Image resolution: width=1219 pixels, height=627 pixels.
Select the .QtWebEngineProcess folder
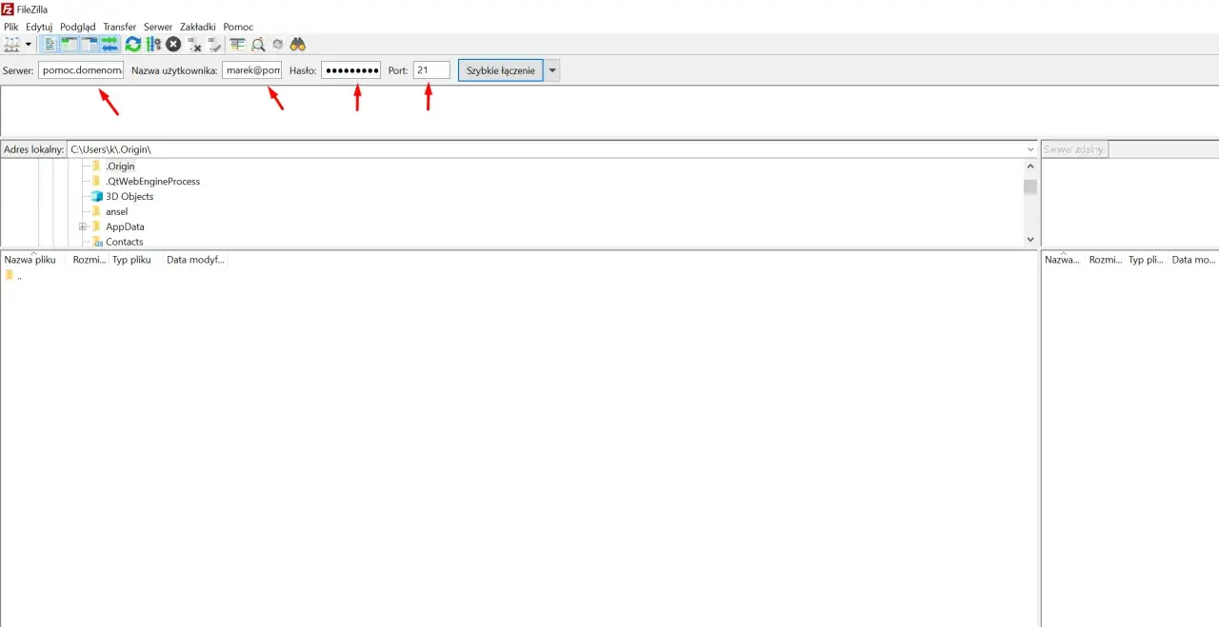(x=152, y=181)
